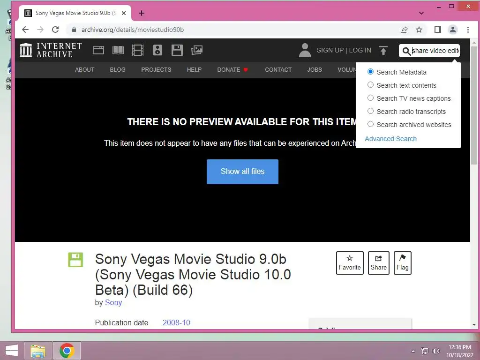The width and height of the screenshot is (480, 360).
Task: Click the LOG IN link
Action: tap(360, 50)
